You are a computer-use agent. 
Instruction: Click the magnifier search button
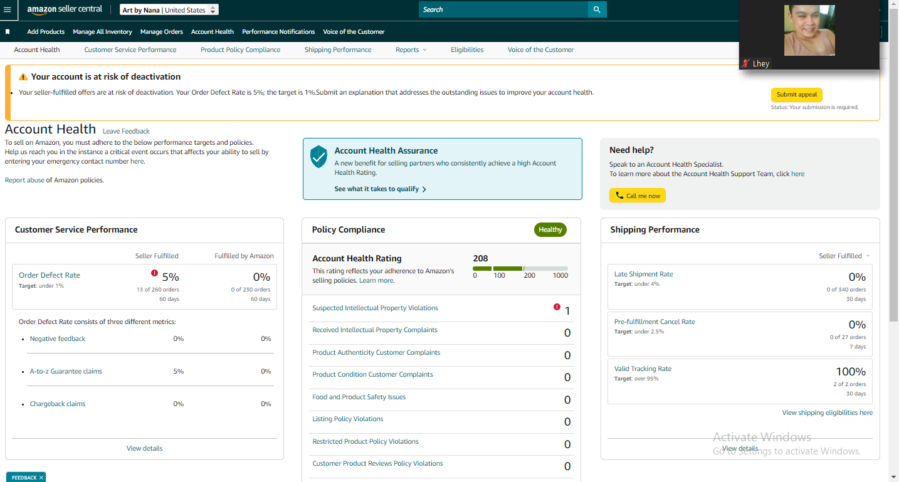(x=597, y=9)
